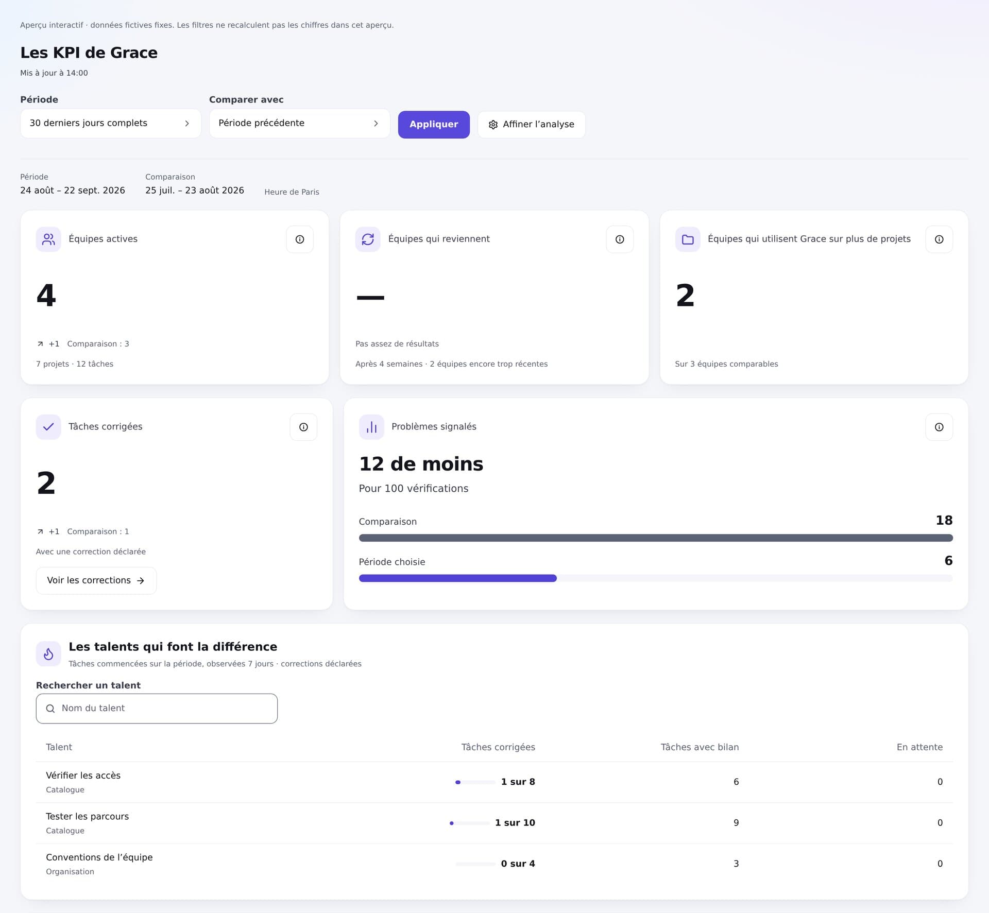
Task: Open info for Équipes actives card
Action: (x=300, y=239)
